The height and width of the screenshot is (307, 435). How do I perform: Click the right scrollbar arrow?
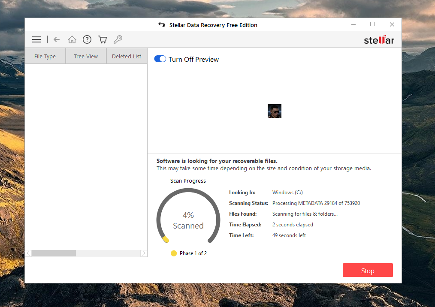point(143,253)
